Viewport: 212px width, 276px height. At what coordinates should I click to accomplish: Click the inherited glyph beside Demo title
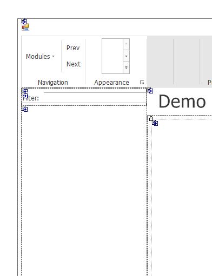150,91
